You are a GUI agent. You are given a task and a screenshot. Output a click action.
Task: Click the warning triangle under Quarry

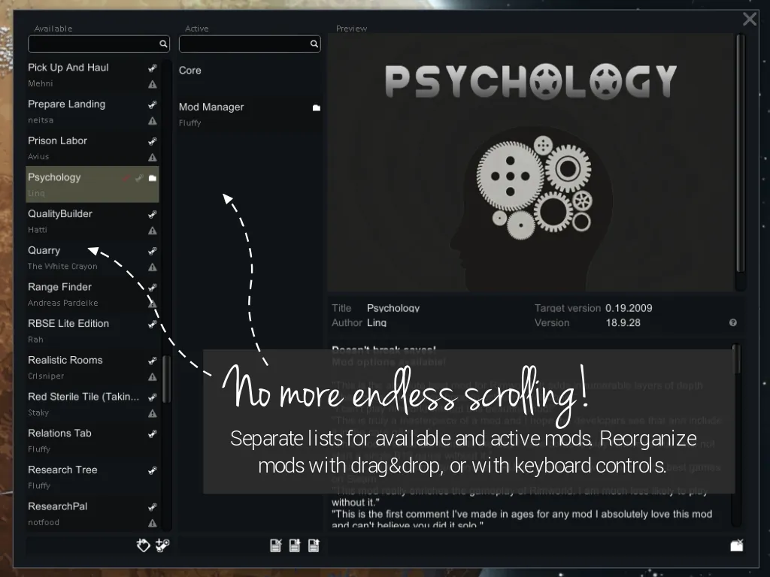[x=153, y=267]
